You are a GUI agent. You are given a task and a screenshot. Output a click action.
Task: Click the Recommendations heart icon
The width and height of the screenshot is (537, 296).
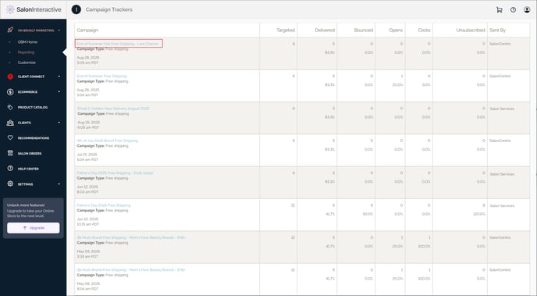click(10, 137)
